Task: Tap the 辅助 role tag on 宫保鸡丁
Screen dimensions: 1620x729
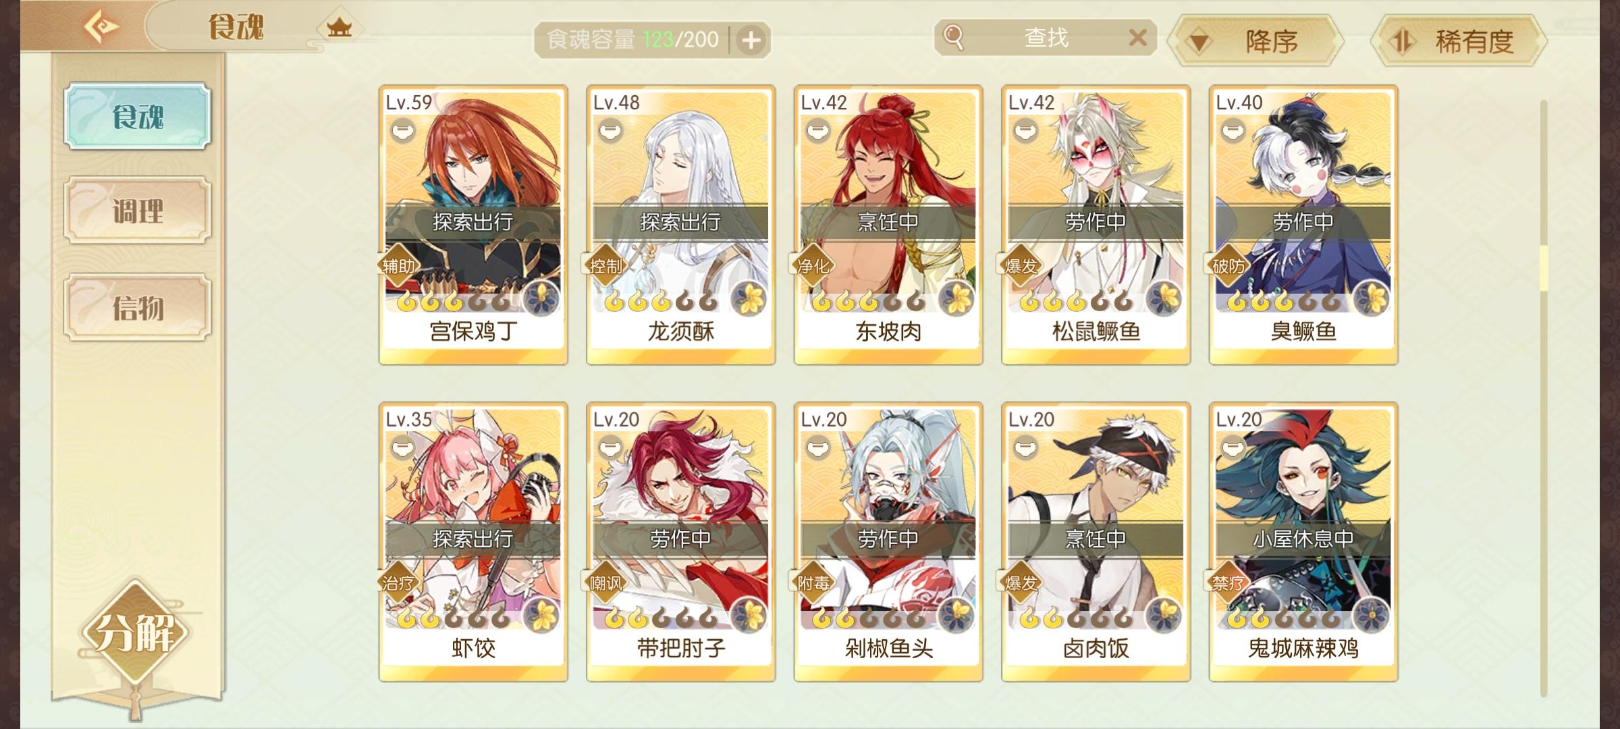Action: pos(398,266)
